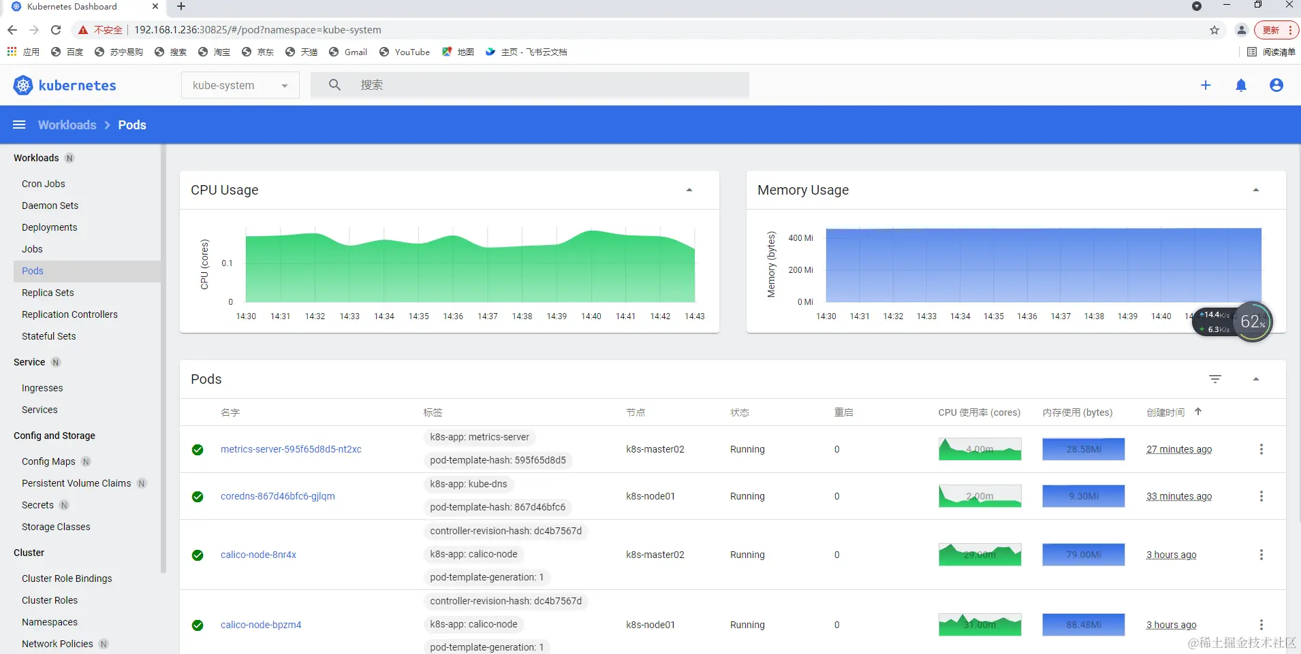Open calico-node-8nr4x pod link
1301x654 pixels.
pyautogui.click(x=258, y=555)
